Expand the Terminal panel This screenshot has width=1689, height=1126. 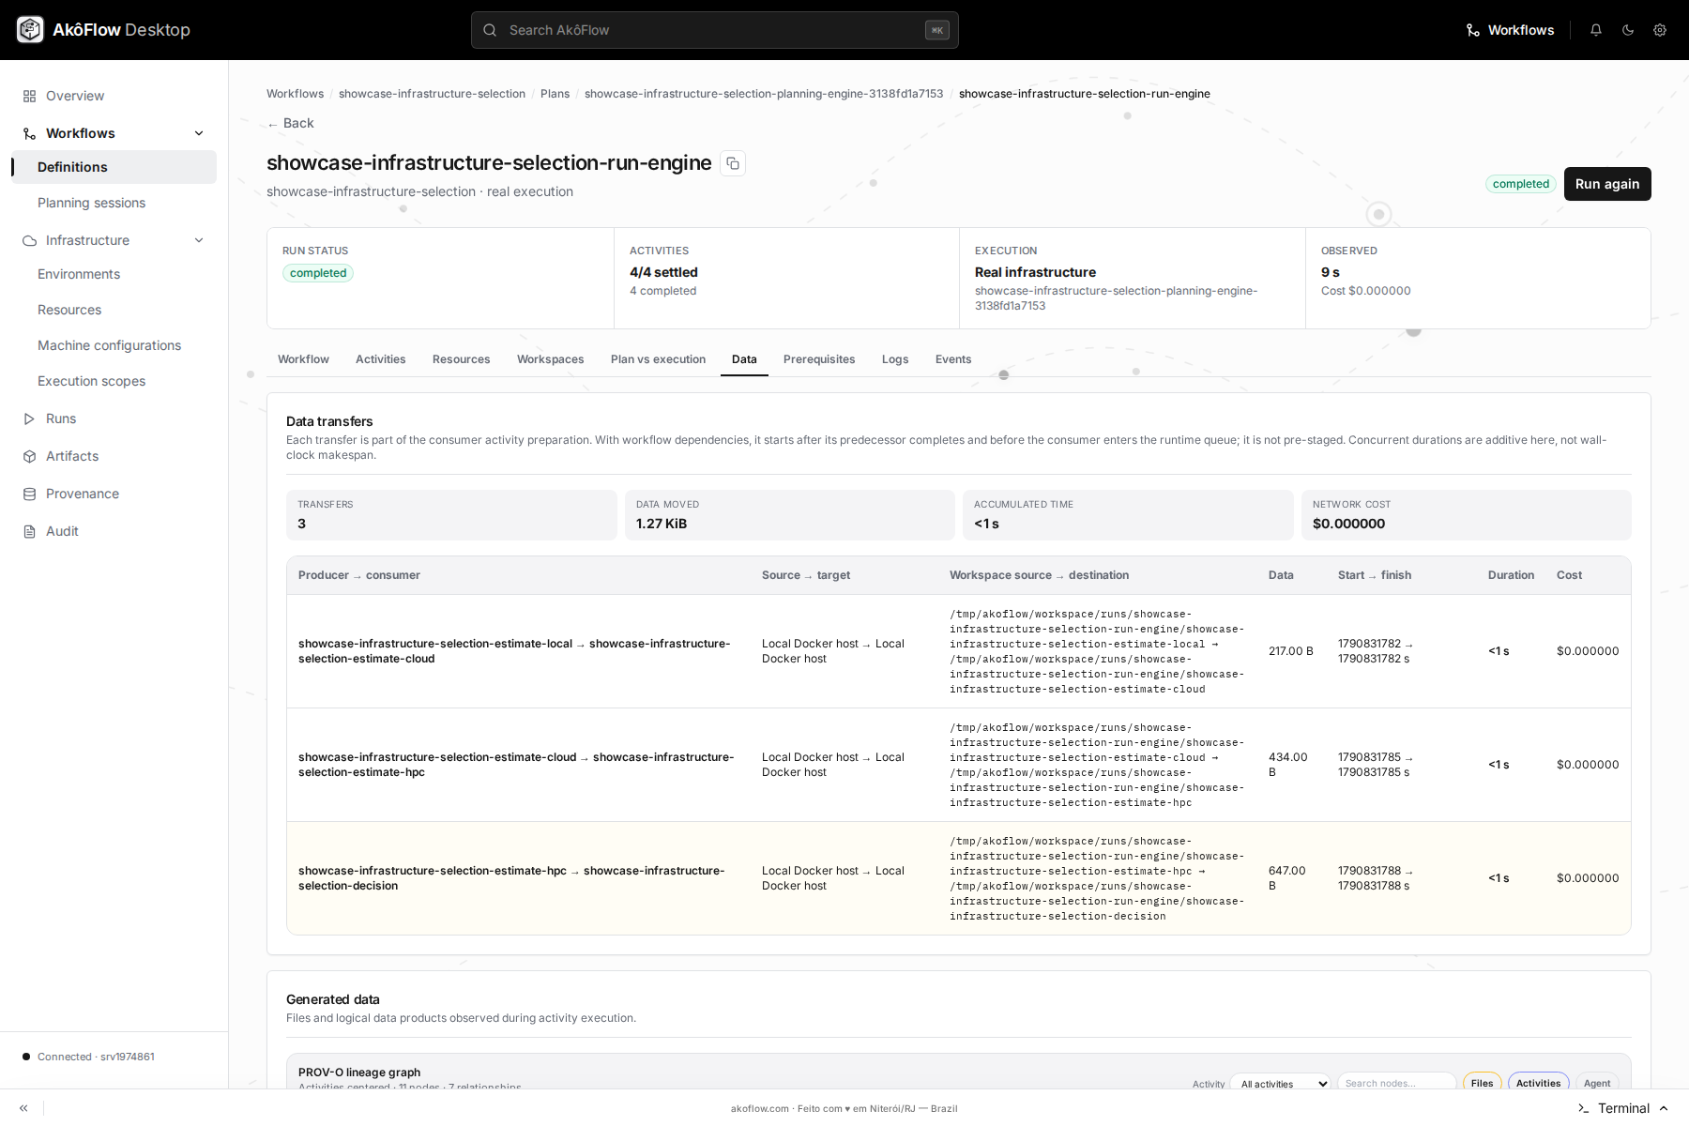click(1623, 1108)
